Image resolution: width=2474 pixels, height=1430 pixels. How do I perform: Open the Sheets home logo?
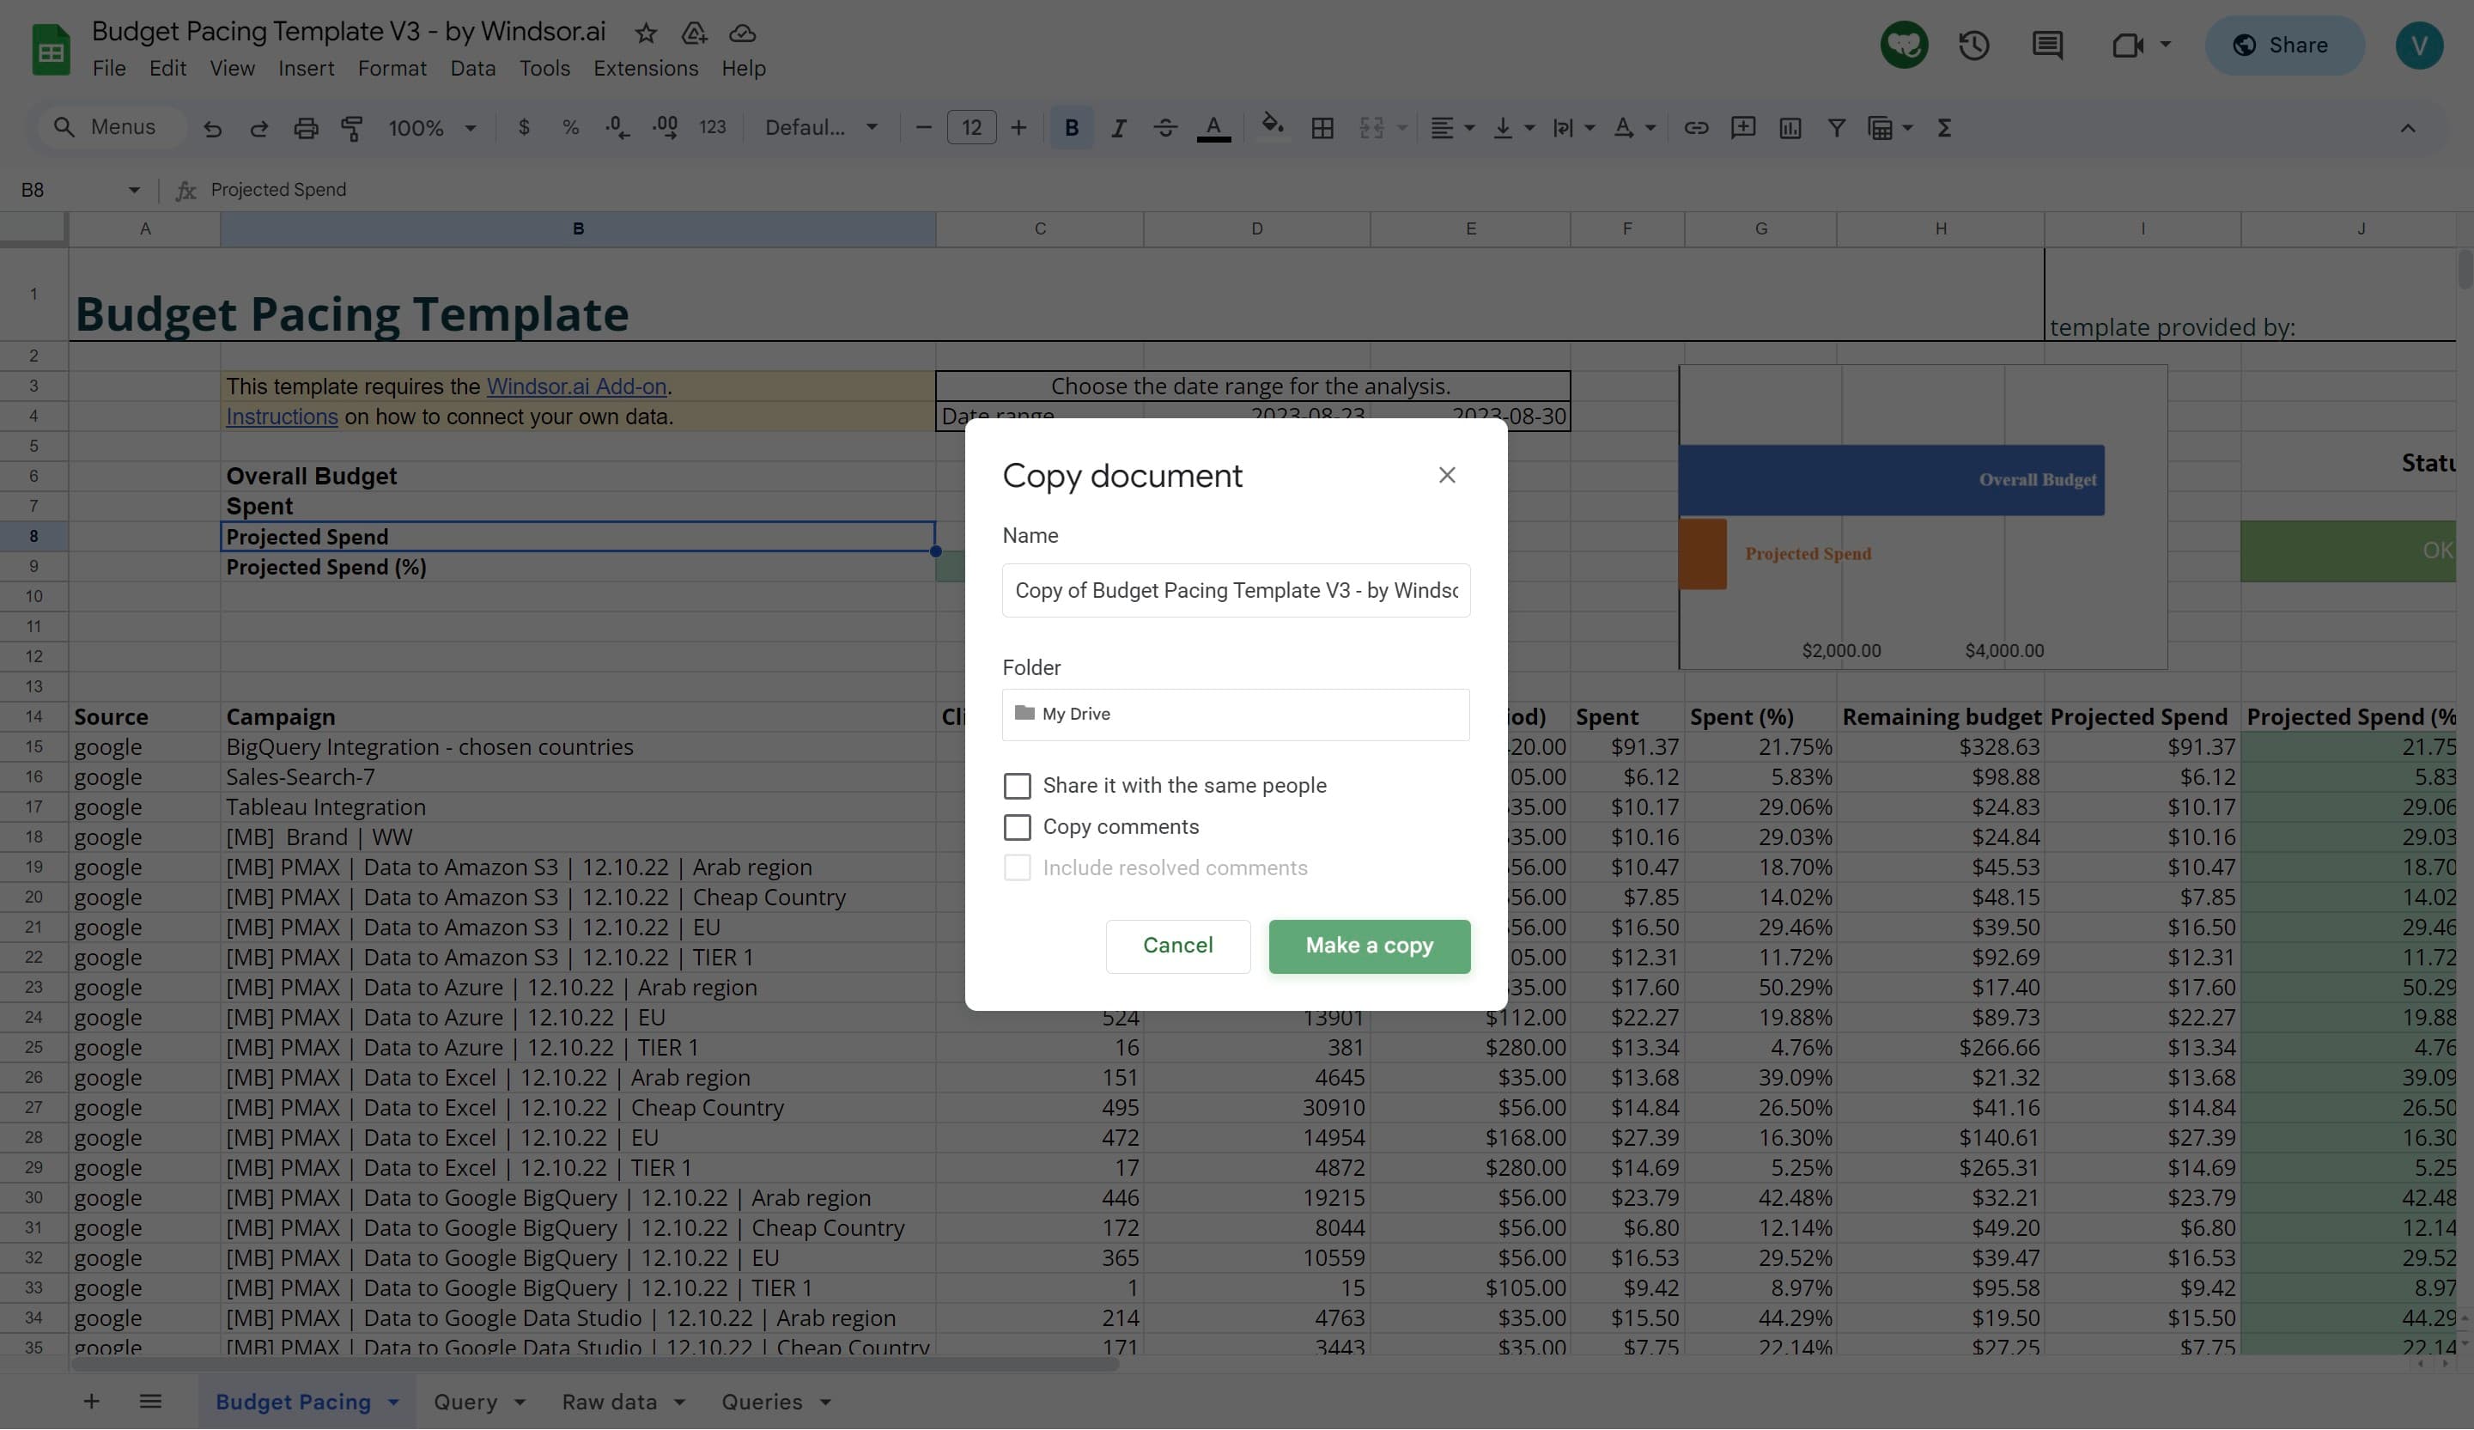[x=50, y=48]
